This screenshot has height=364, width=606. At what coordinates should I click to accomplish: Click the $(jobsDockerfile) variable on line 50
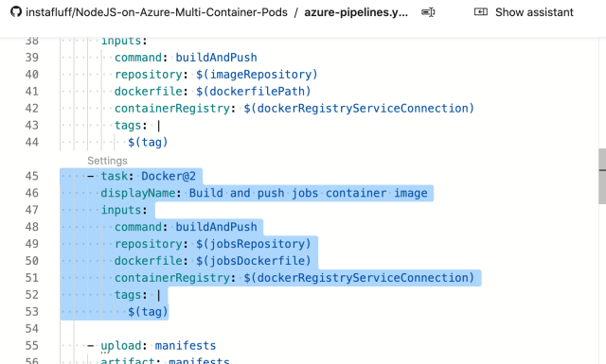pyautogui.click(x=253, y=261)
